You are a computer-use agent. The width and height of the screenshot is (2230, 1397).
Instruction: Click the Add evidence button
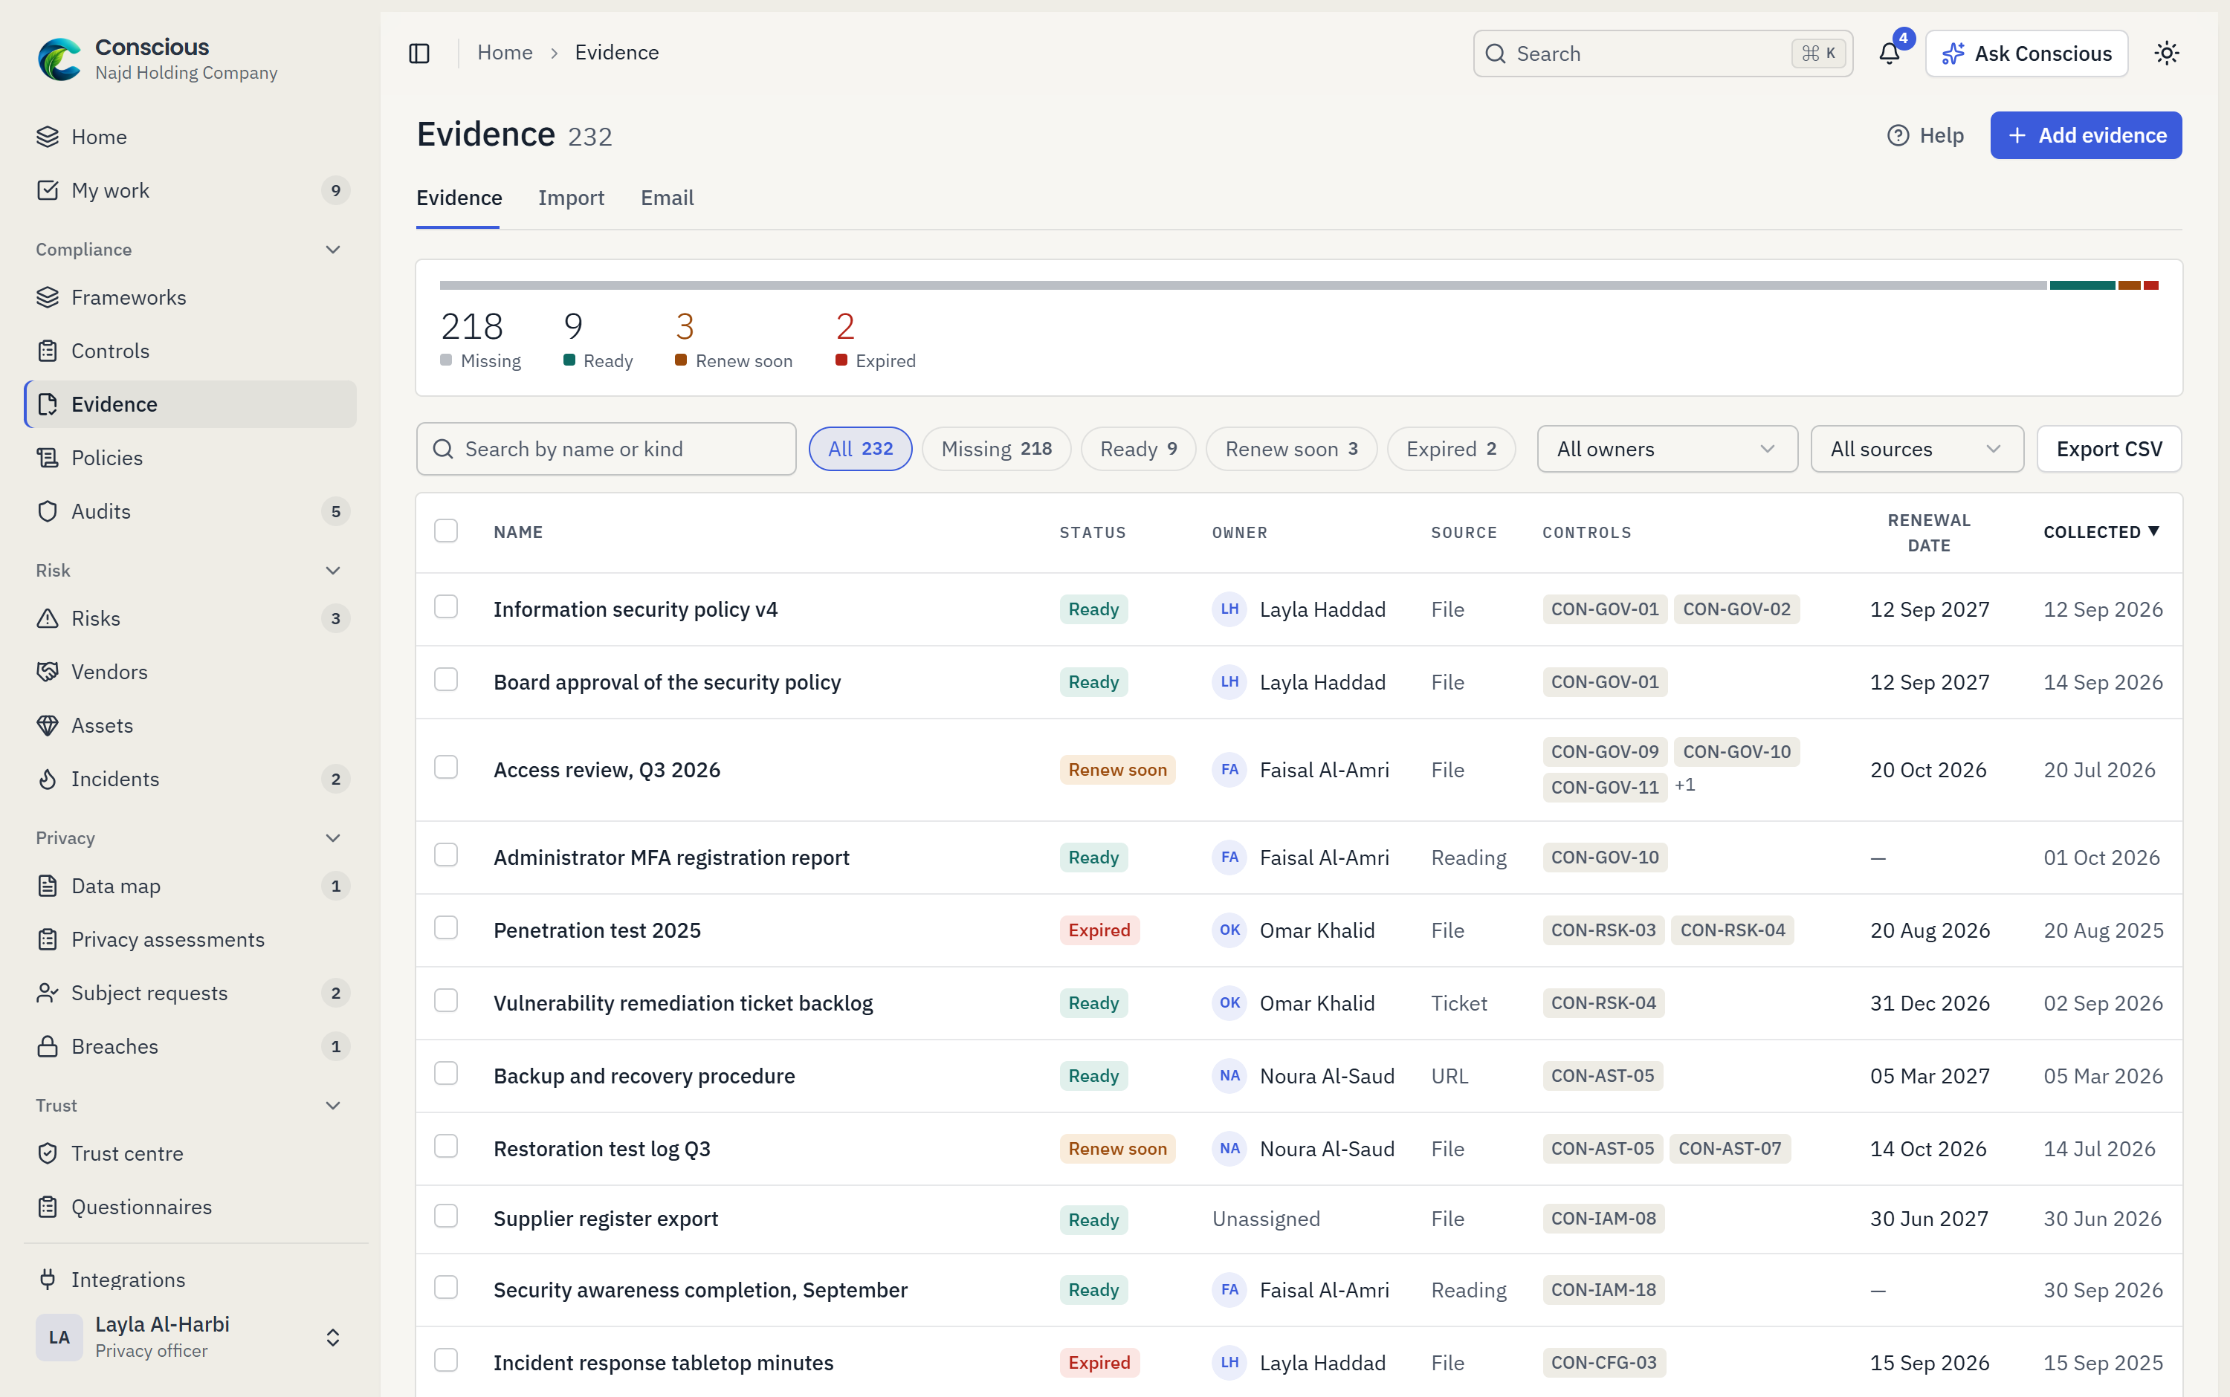2085,136
